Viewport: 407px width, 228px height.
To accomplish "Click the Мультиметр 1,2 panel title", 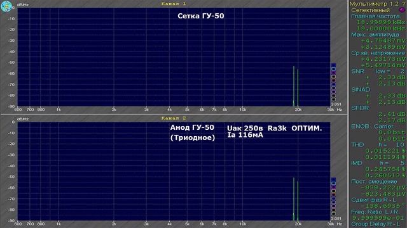I will 374,4.
